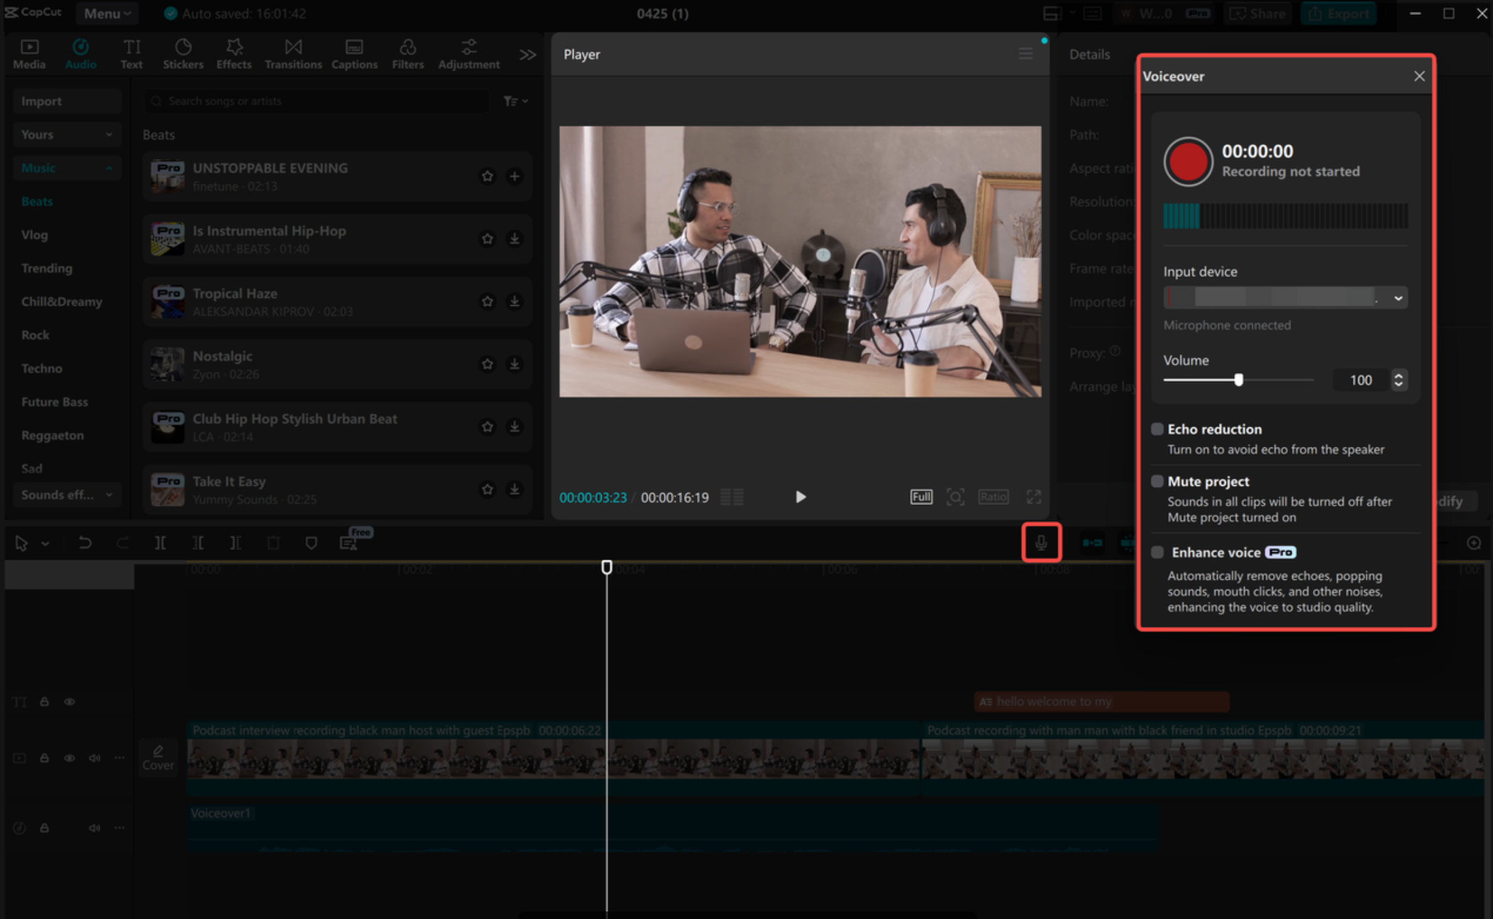The width and height of the screenshot is (1493, 919).
Task: Mute the Voiceover1 audio track
Action: (x=94, y=828)
